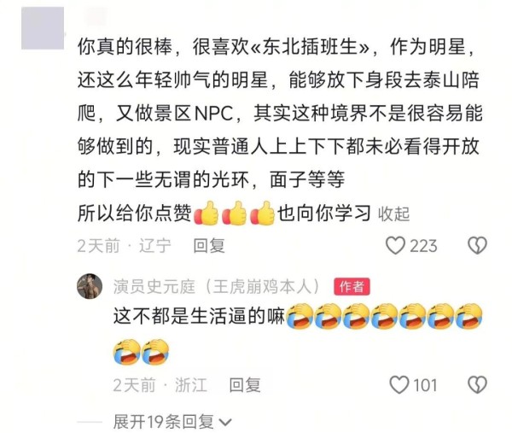Click the last laughing emoji on second row
This screenshot has width=512, height=433.
pyautogui.click(x=156, y=352)
